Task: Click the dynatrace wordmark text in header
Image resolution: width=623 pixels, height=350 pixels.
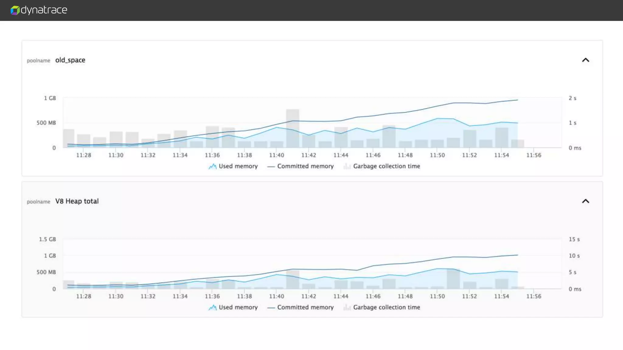Action: [44, 10]
